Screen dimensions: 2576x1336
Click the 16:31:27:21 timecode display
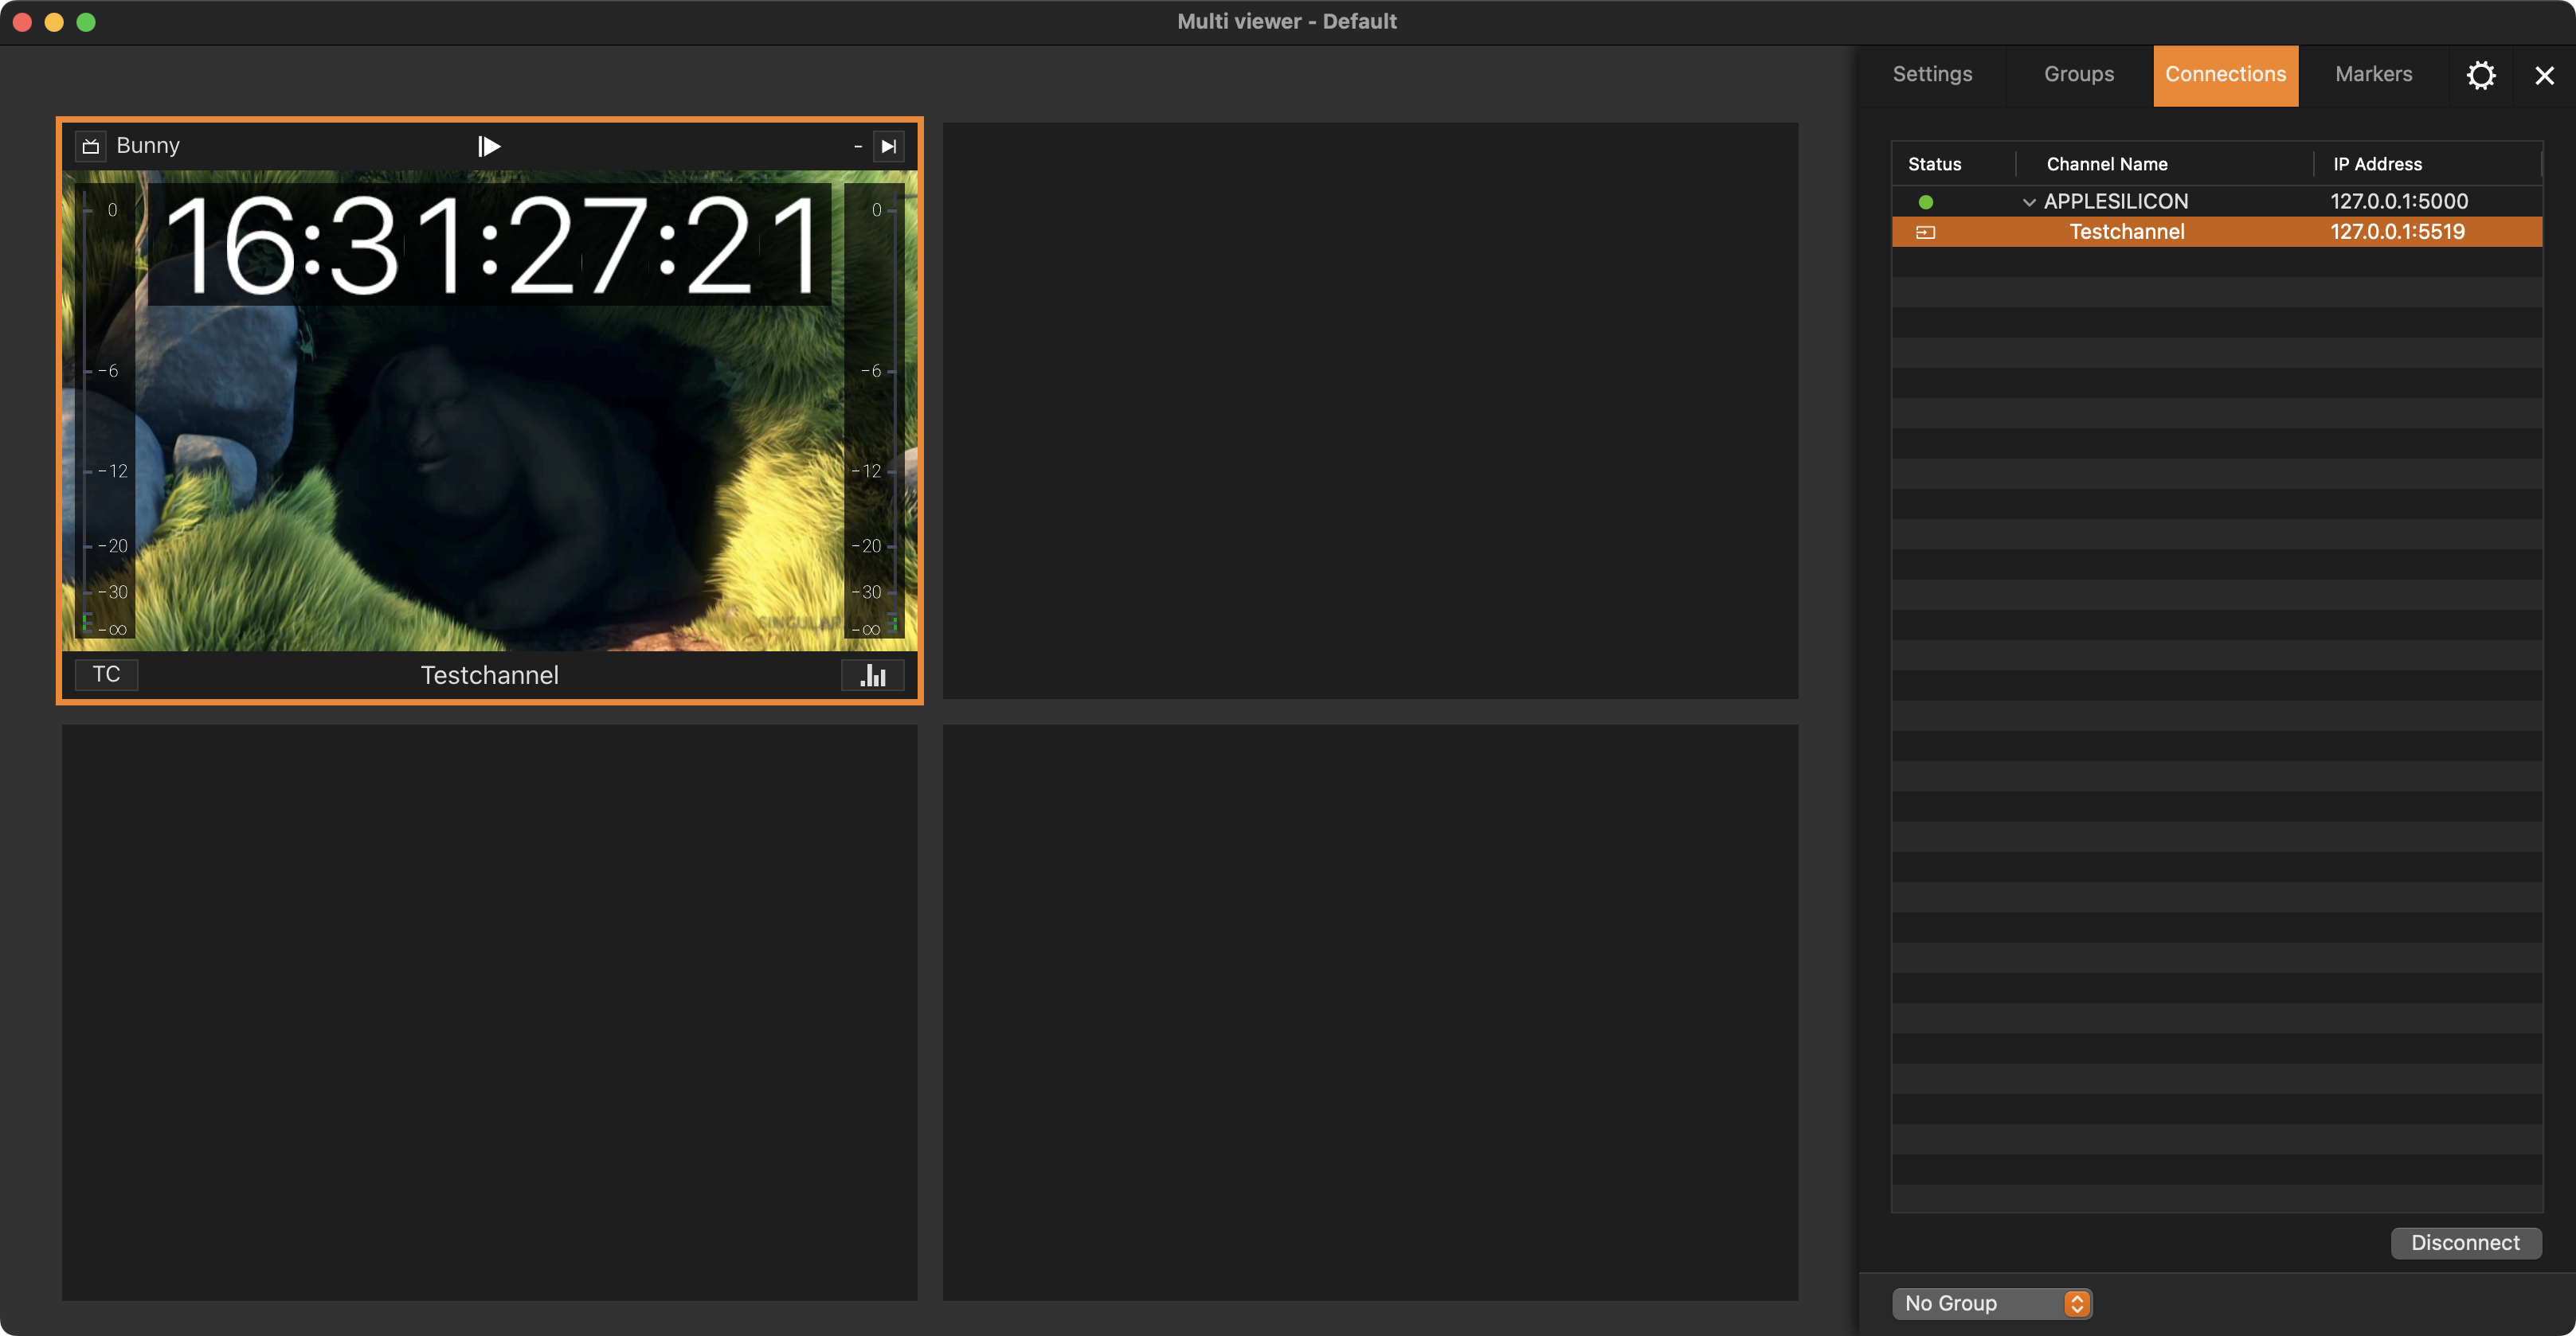click(x=490, y=246)
